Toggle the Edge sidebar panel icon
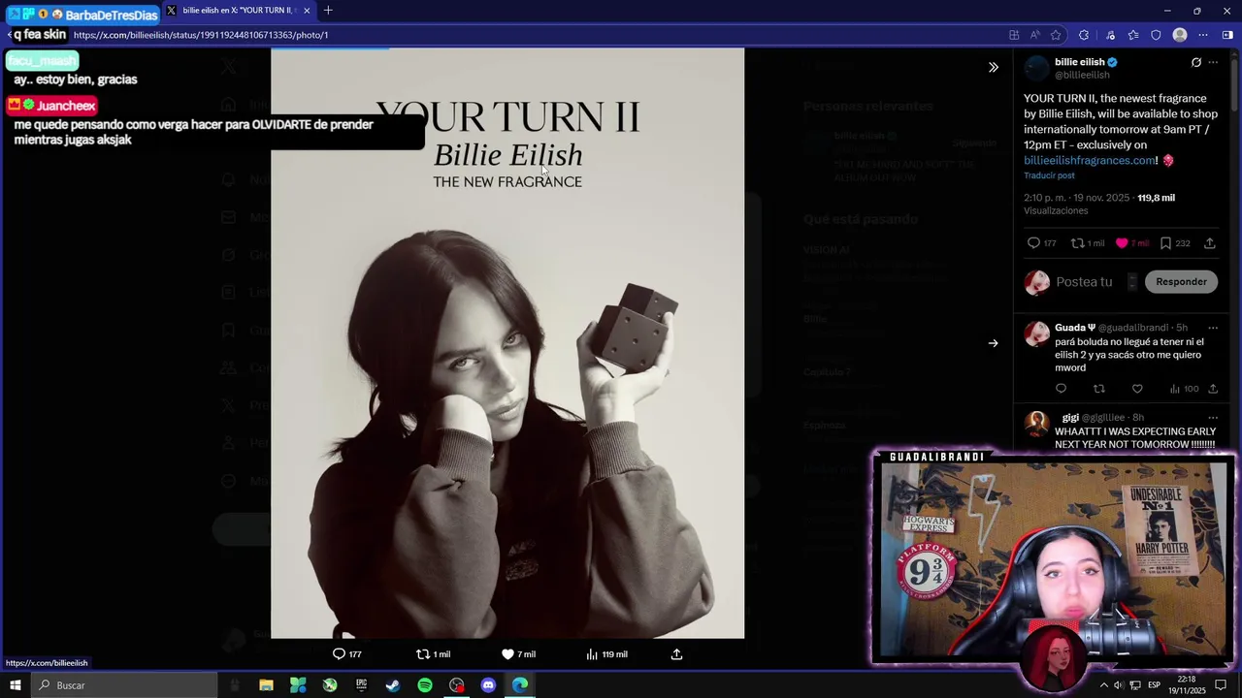The image size is (1242, 698). point(1227,35)
